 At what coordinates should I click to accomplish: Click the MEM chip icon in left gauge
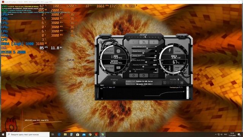pos(118,68)
